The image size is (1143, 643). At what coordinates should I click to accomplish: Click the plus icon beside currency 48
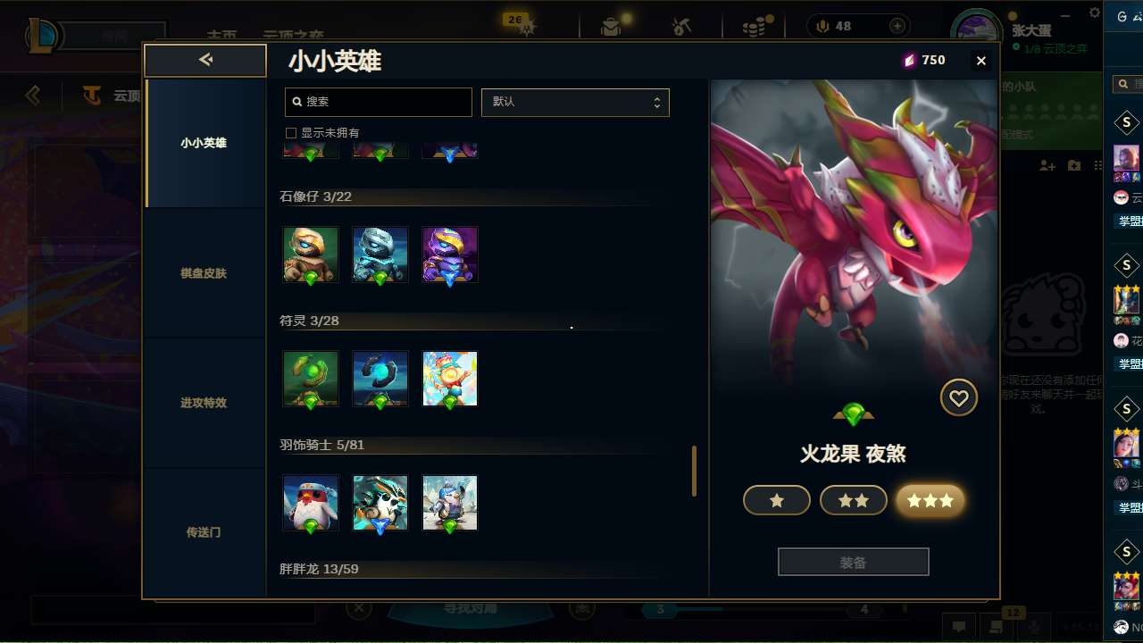[x=897, y=26]
